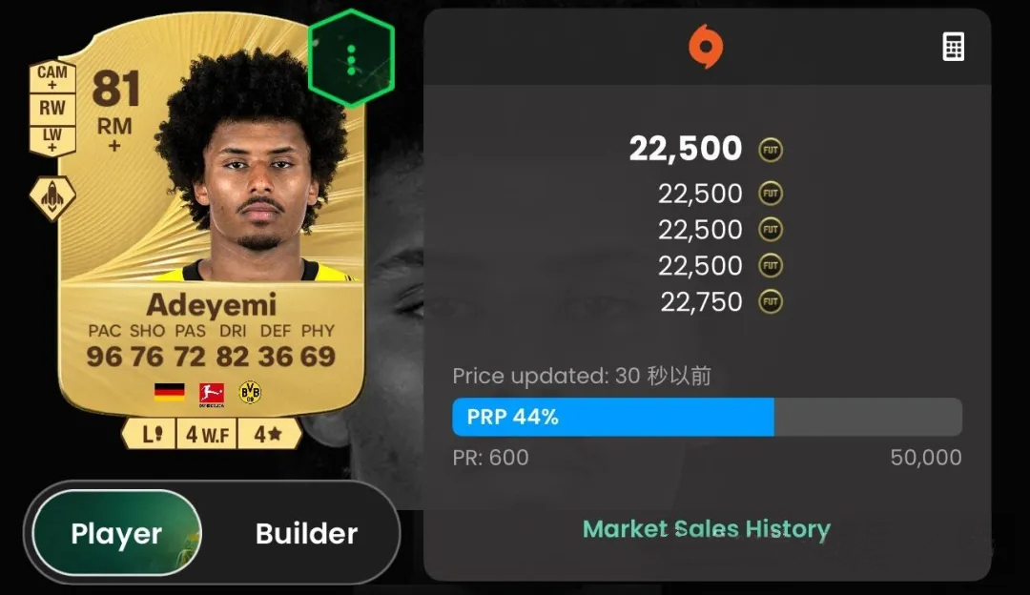Click the FUT coin next to 22,750
The width and height of the screenshot is (1030, 595).
point(771,302)
